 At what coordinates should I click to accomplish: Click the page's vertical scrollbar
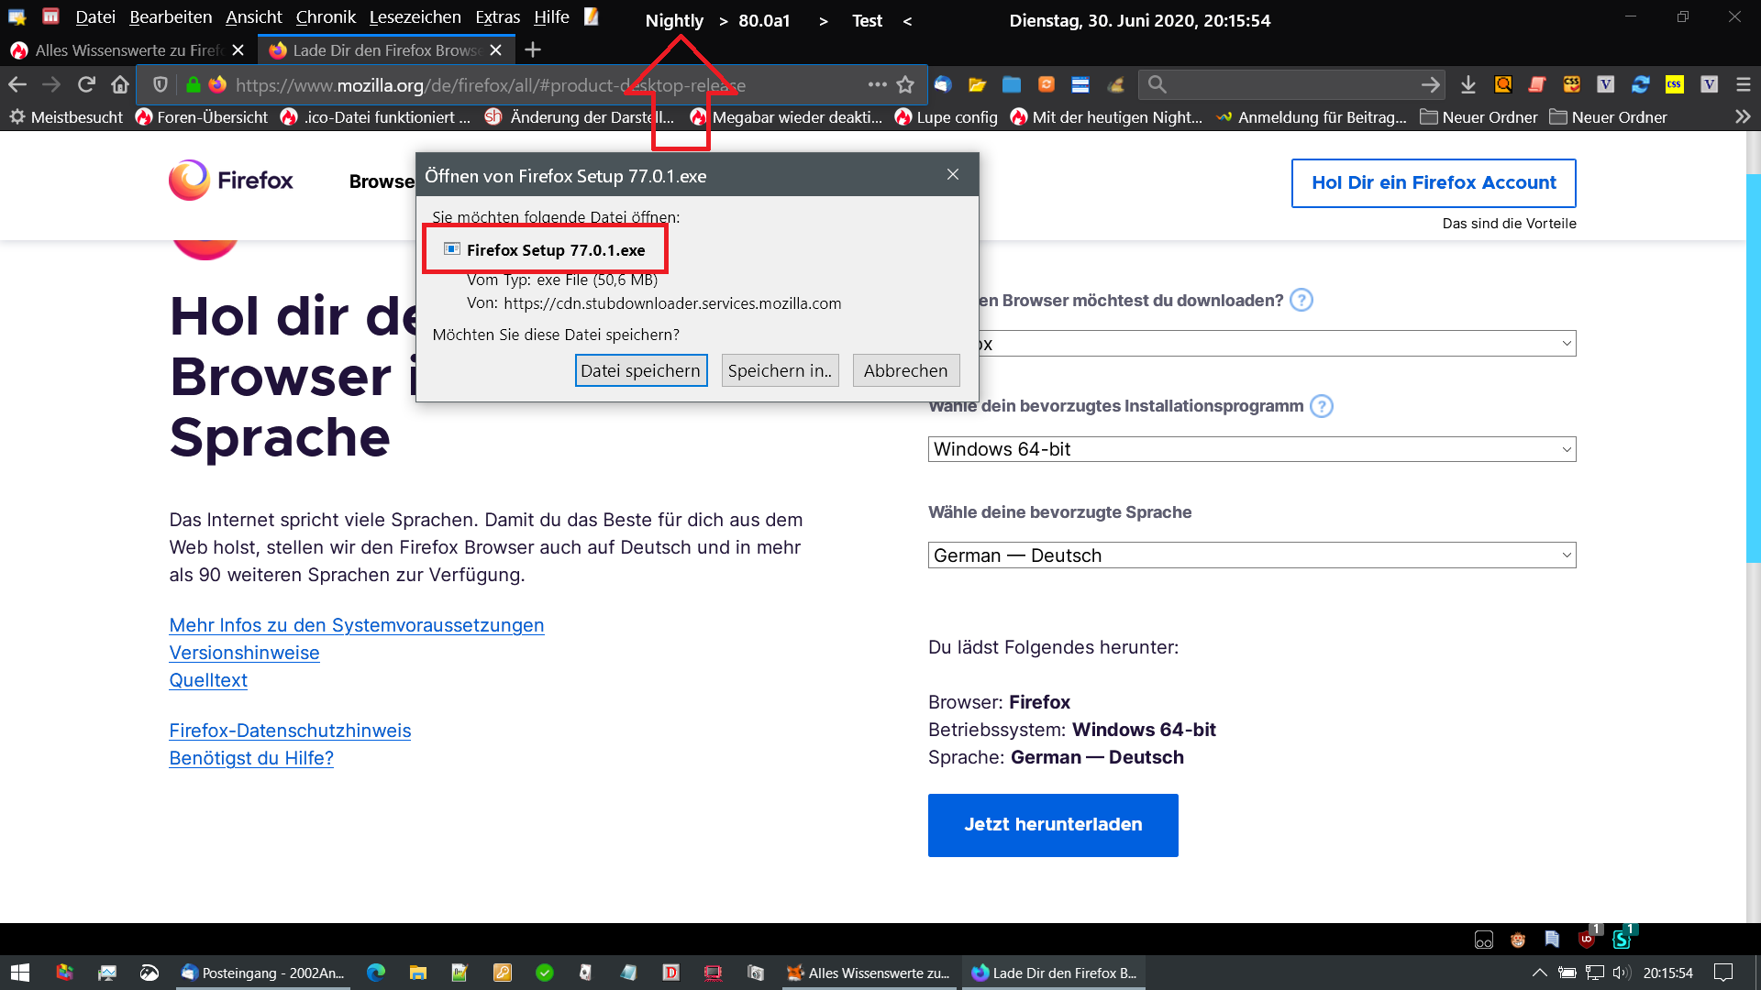click(x=1753, y=367)
